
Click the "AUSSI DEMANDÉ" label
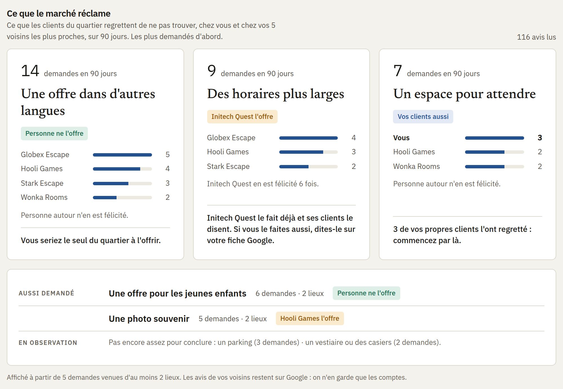click(x=46, y=293)
